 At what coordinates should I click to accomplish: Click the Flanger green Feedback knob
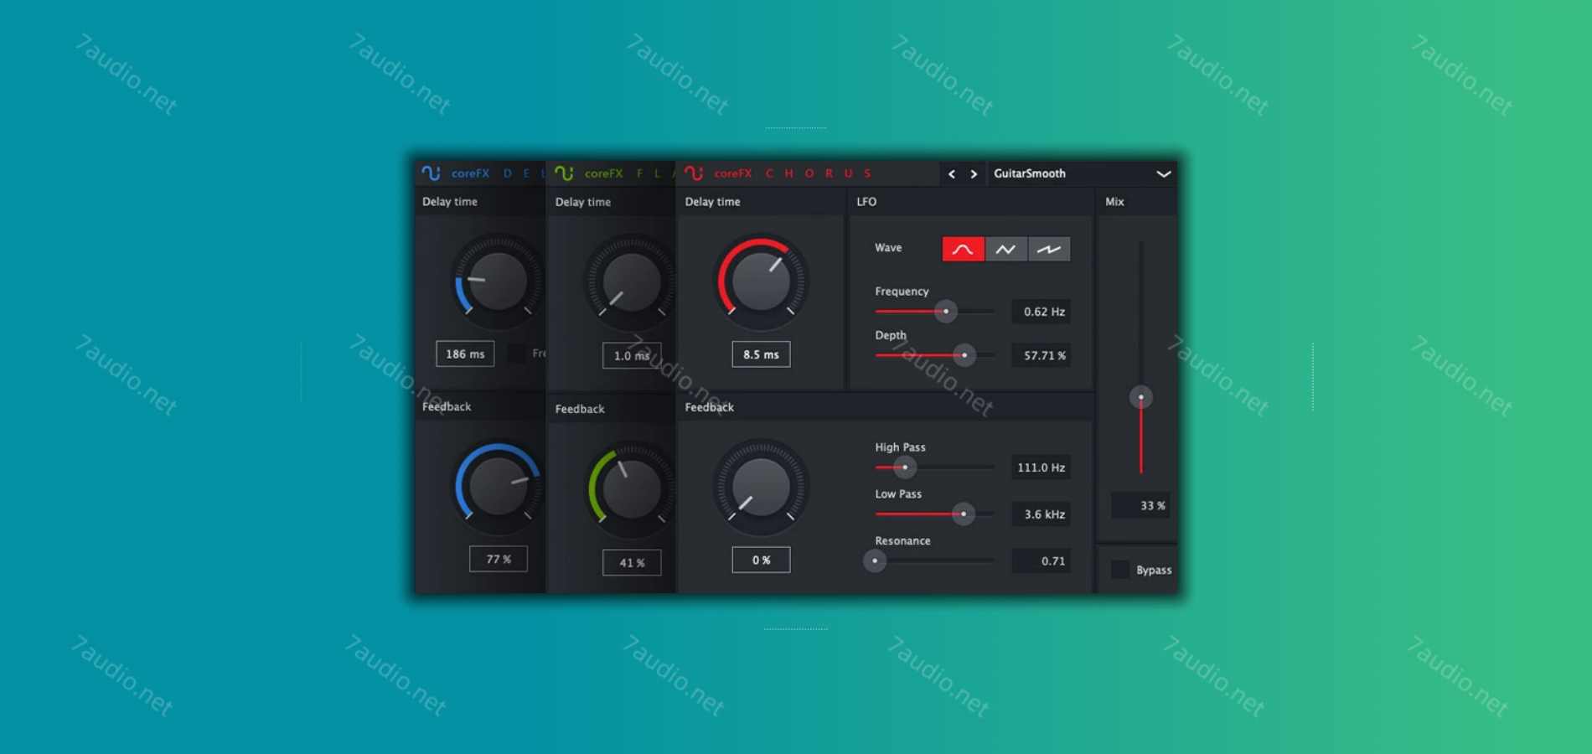[630, 489]
